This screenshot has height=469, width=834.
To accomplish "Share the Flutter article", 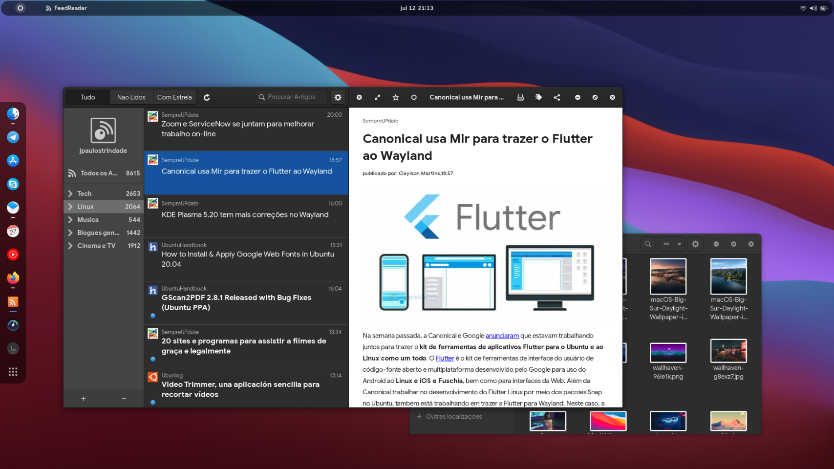I will [557, 97].
